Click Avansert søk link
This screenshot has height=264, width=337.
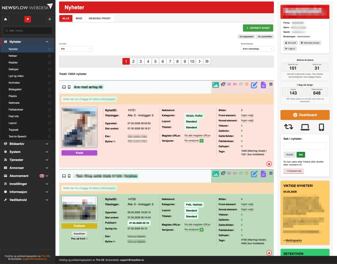293,171
